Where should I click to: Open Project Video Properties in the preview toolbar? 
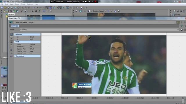pyautogui.click(x=76, y=11)
